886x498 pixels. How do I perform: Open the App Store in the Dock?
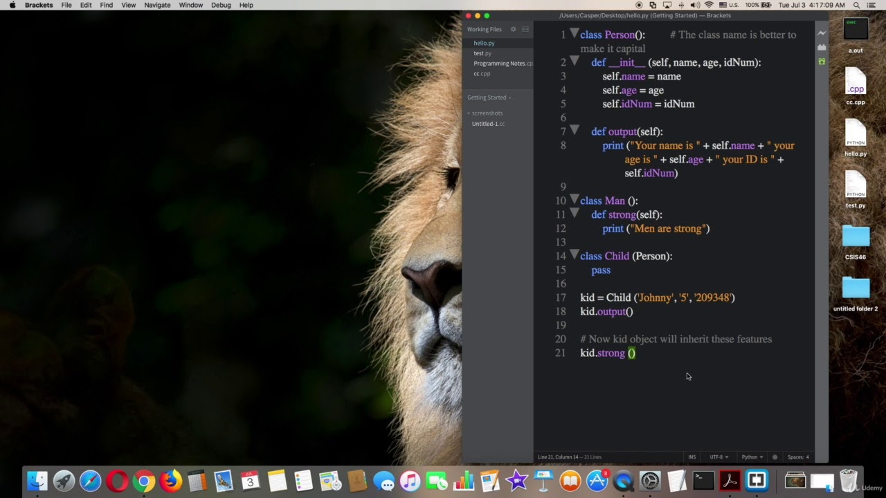click(x=597, y=481)
